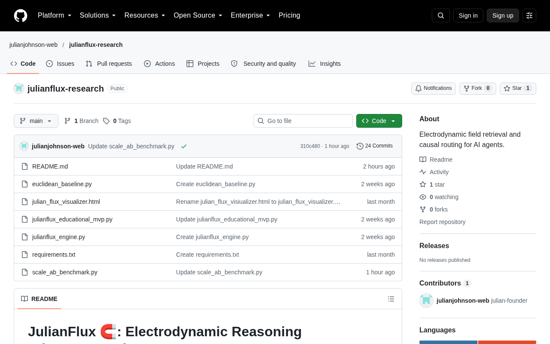Click euclidean_baseline.py file icon
This screenshot has width=550, height=344.
[x=24, y=184]
